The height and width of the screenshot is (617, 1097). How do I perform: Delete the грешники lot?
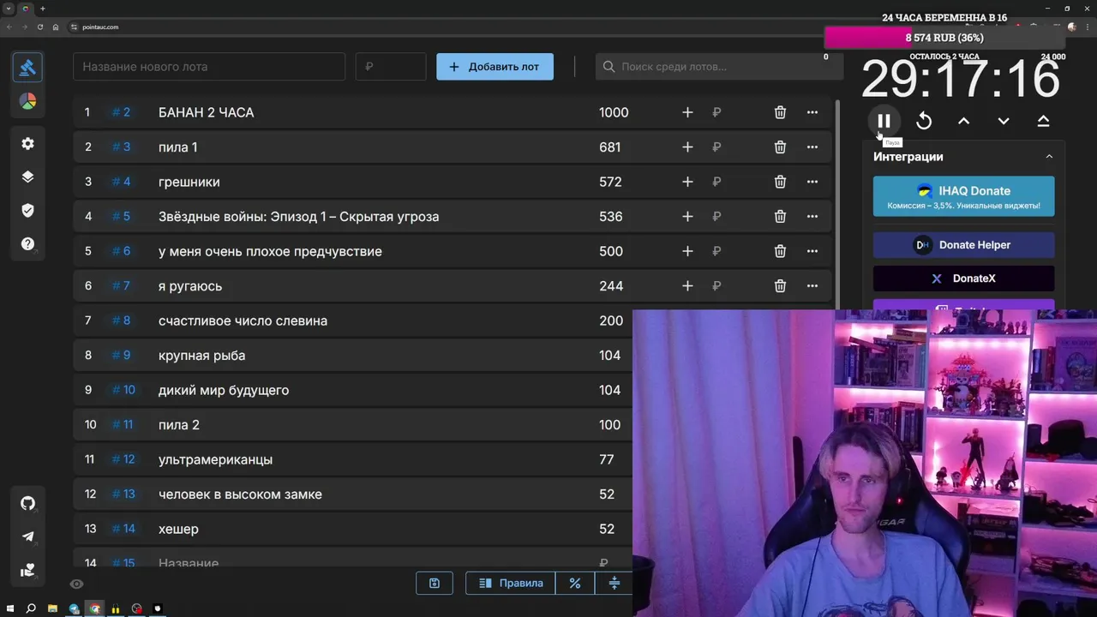(x=780, y=182)
